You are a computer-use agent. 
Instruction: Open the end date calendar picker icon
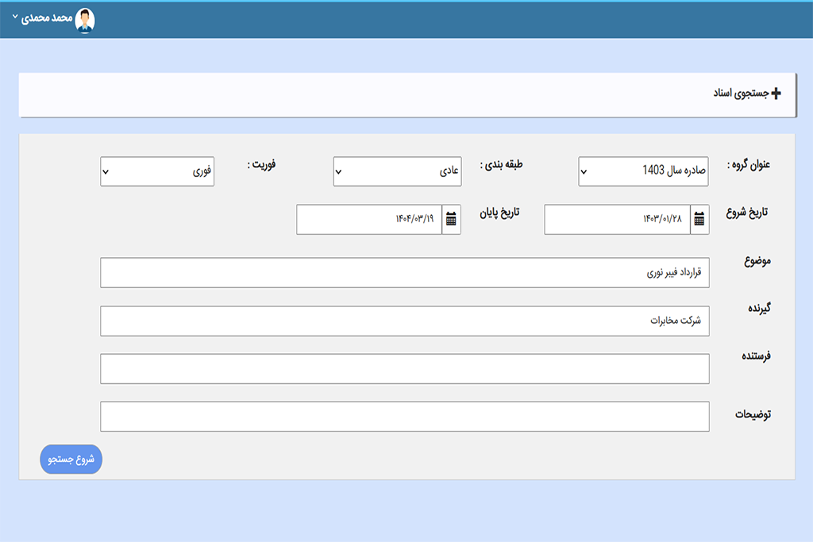pyautogui.click(x=451, y=220)
